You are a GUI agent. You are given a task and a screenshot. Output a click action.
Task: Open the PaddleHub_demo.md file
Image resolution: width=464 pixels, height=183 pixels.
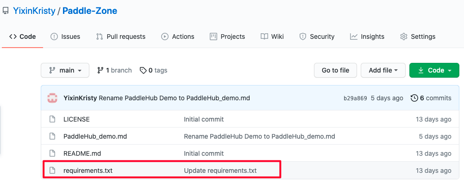pos(95,136)
